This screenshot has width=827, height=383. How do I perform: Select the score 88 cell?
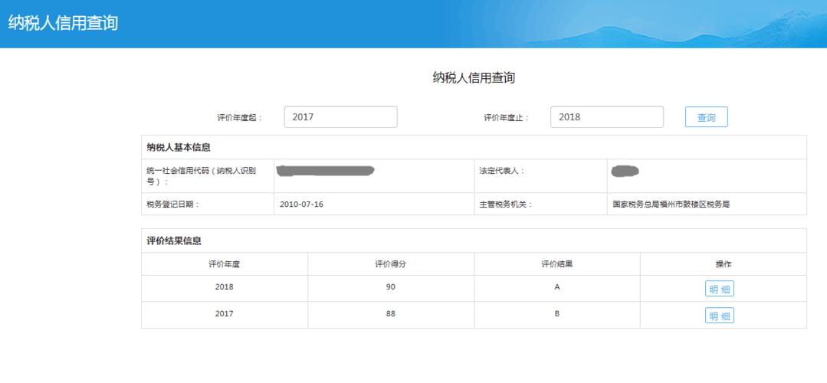pos(390,314)
